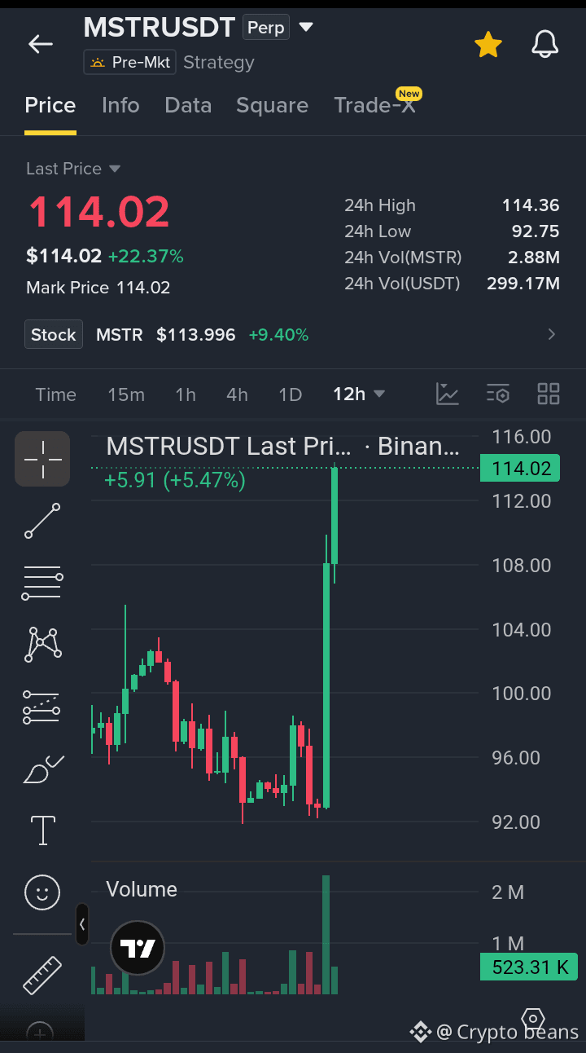Select the 15m chart interval
586x1053 pixels.
[126, 394]
